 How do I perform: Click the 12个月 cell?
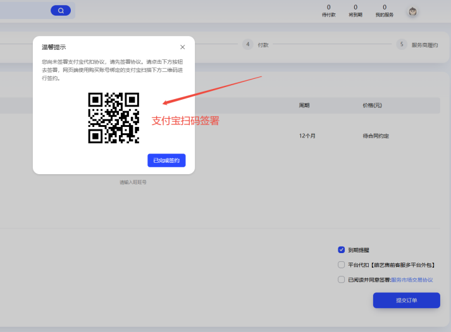coord(307,136)
